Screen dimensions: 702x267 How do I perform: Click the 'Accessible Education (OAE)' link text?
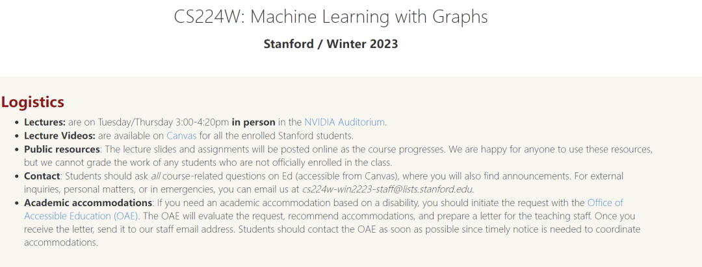click(x=81, y=216)
